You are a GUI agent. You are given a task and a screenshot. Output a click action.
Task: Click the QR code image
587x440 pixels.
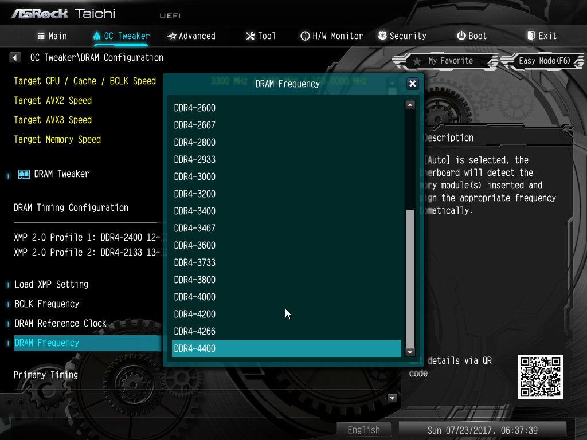coord(540,377)
